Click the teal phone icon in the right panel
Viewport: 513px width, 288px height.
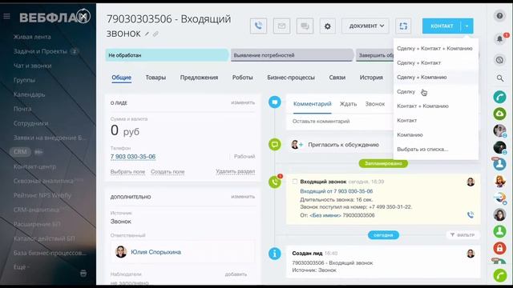[x=499, y=97]
